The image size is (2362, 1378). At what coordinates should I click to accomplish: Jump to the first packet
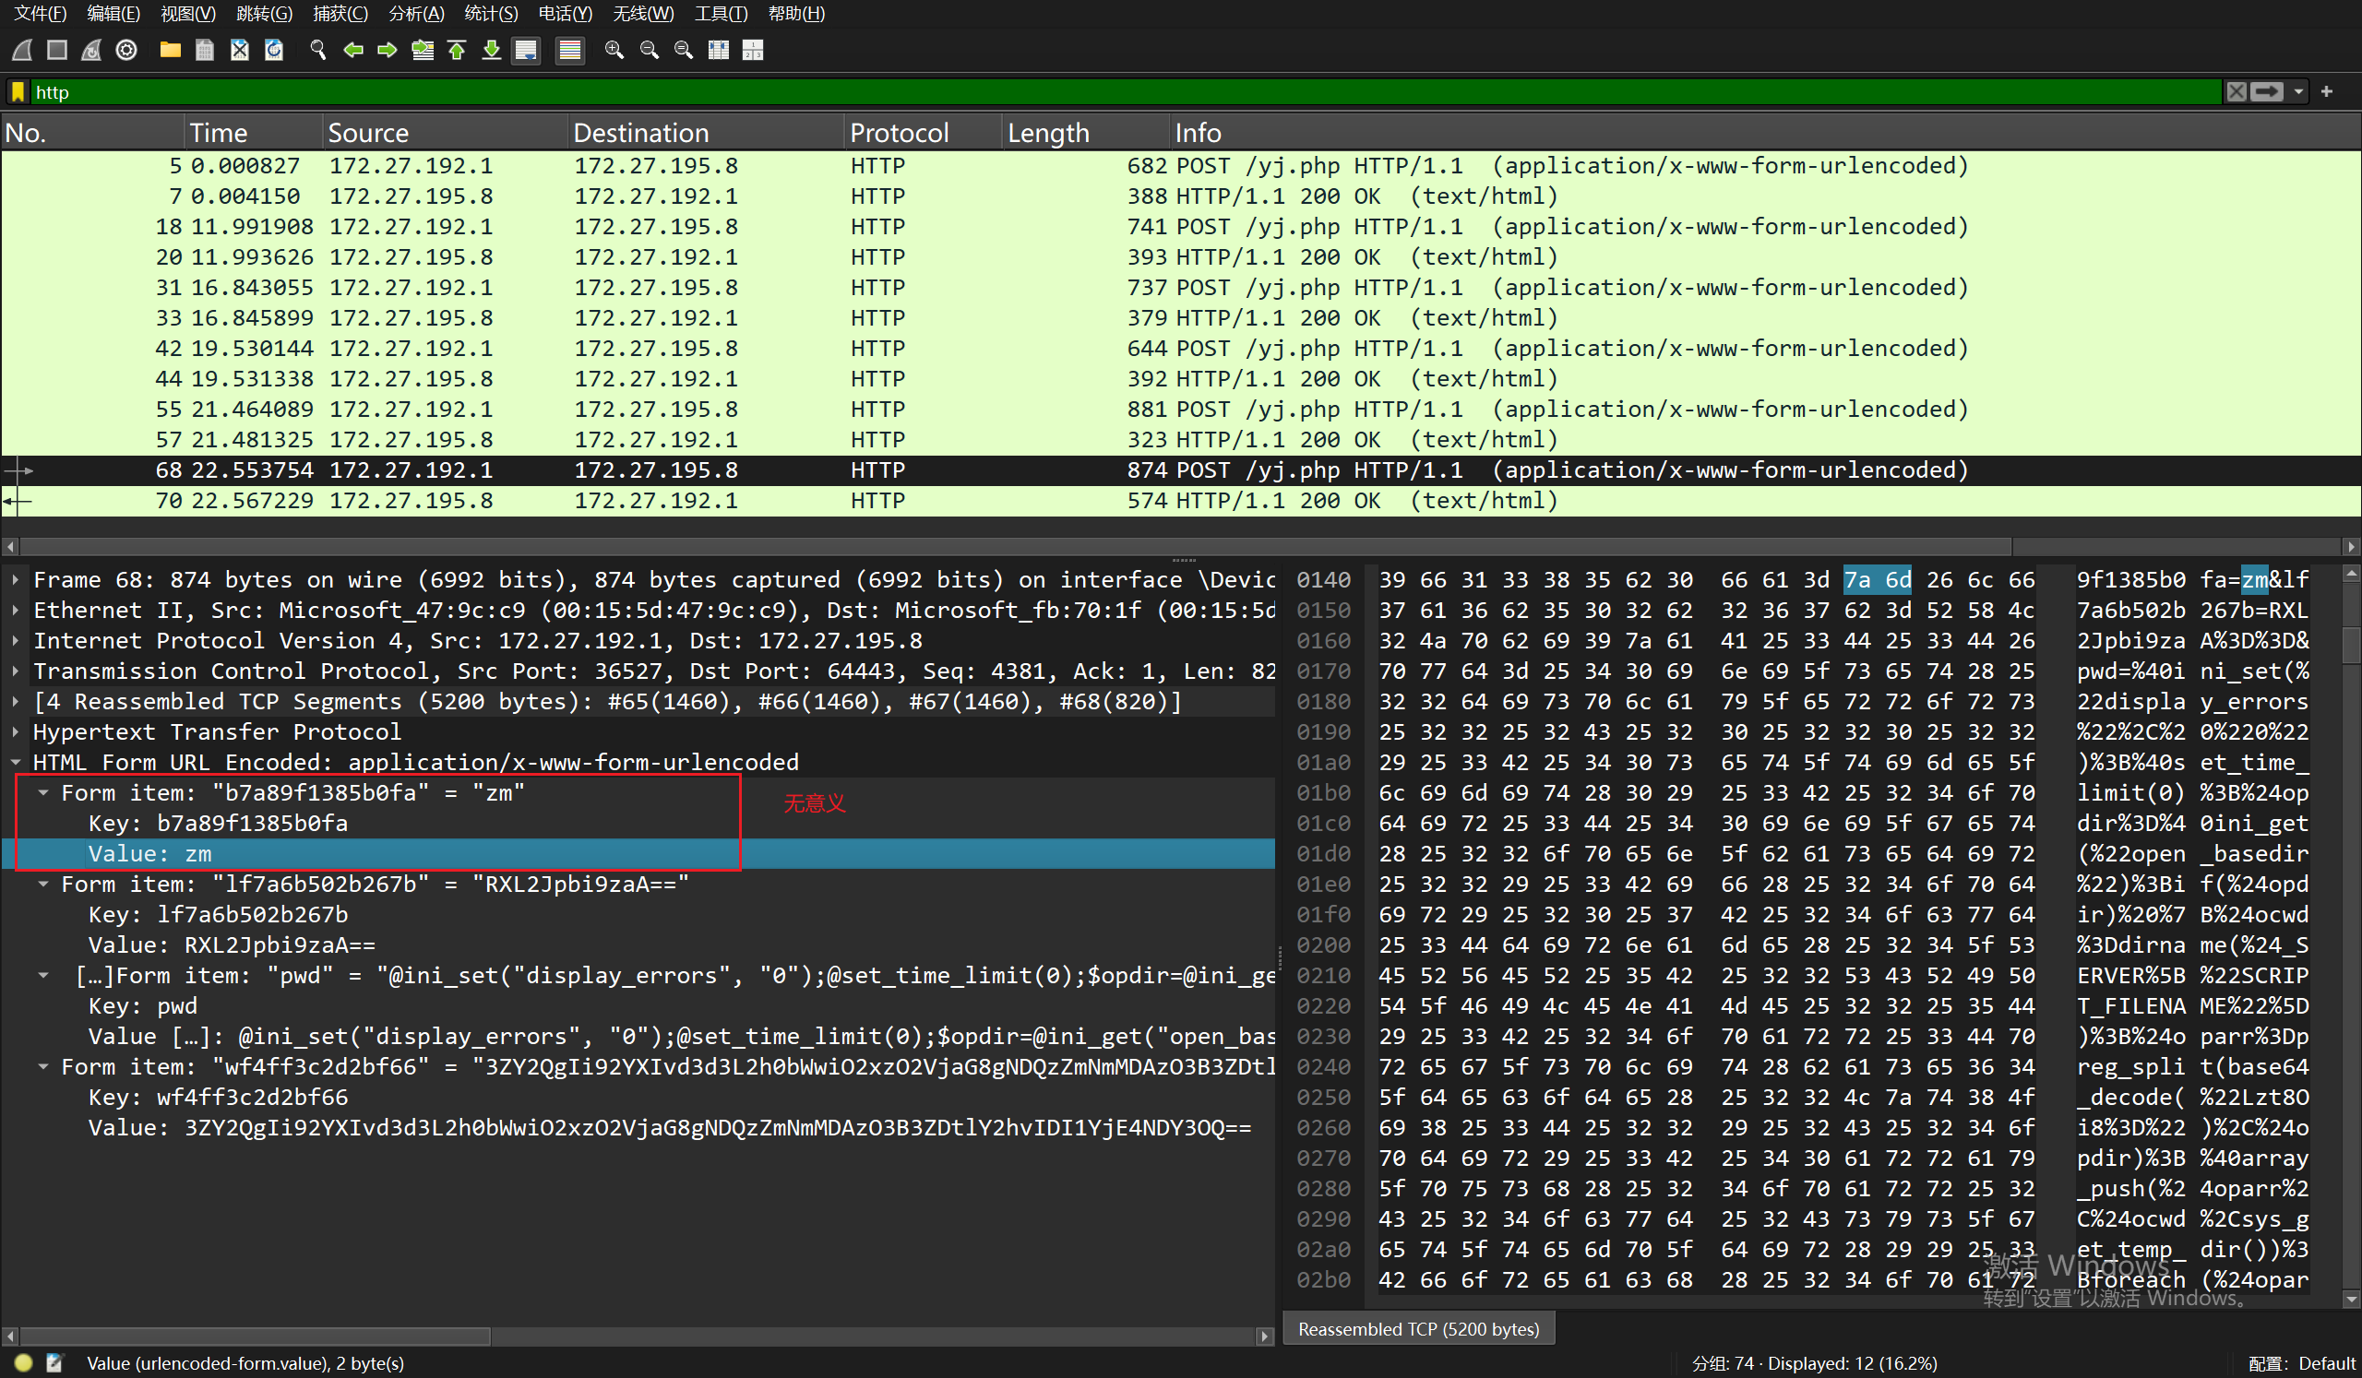coord(458,50)
